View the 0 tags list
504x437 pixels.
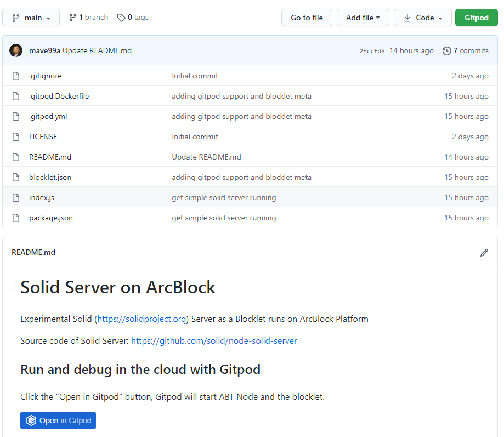coord(133,18)
